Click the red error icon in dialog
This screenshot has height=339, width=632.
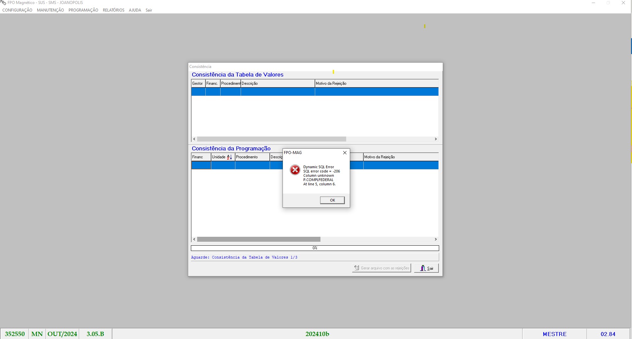(295, 170)
